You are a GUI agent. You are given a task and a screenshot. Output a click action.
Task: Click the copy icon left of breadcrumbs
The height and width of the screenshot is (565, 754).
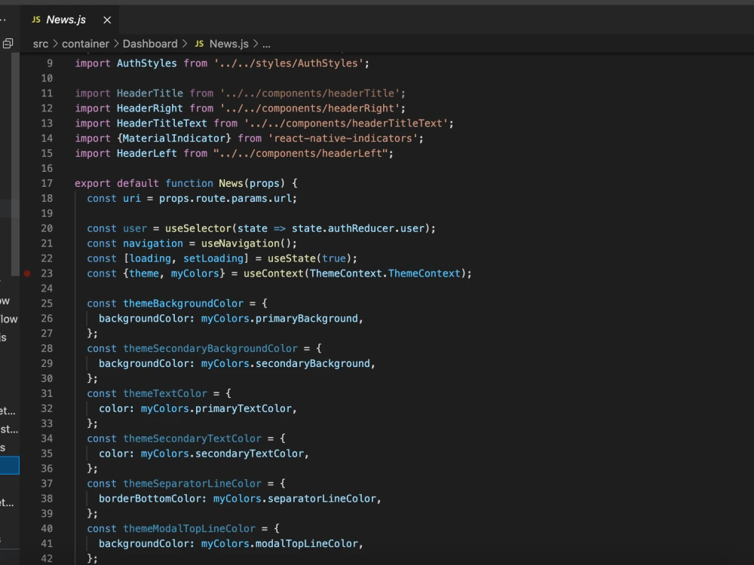[8, 44]
